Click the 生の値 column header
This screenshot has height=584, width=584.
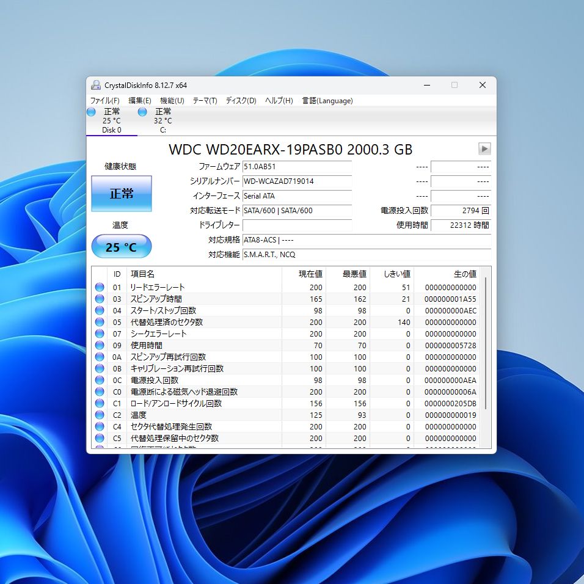[447, 274]
